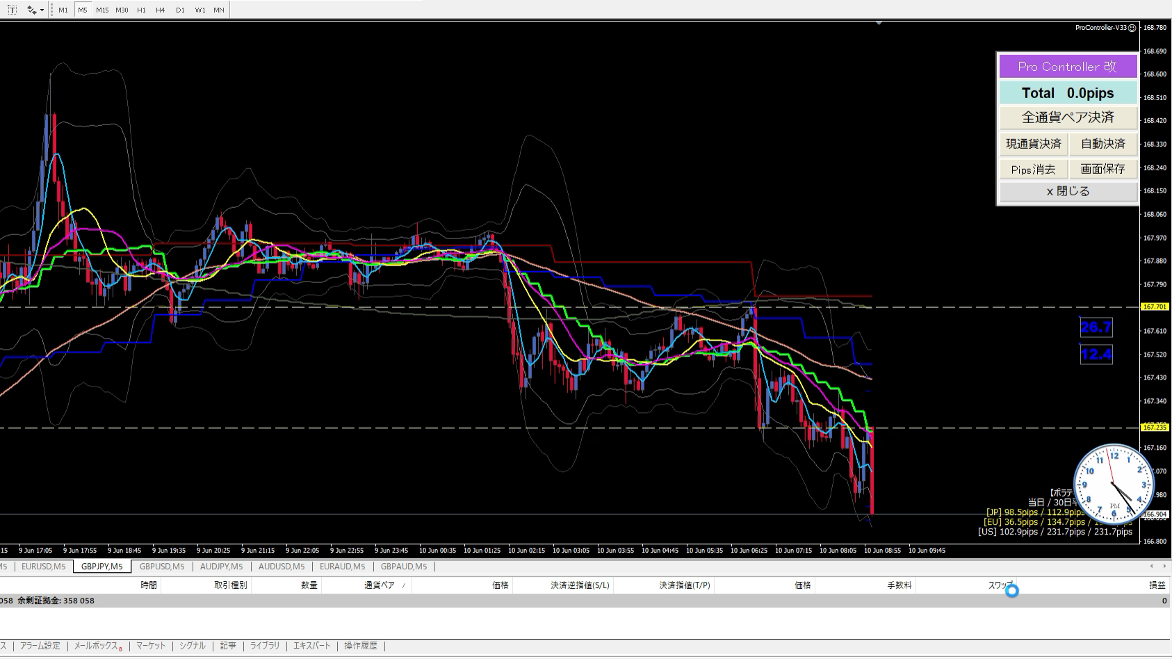
Task: Open アラーム設定 terminal tab
Action: point(40,646)
